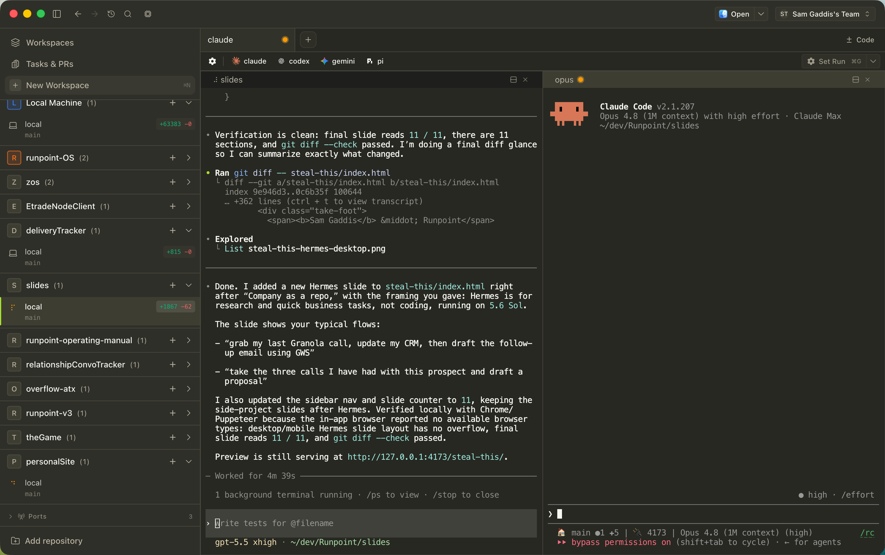Collapse the deliveryTracker group

click(189, 230)
